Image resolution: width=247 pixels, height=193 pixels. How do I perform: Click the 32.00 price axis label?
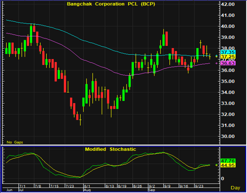(x=228, y=115)
